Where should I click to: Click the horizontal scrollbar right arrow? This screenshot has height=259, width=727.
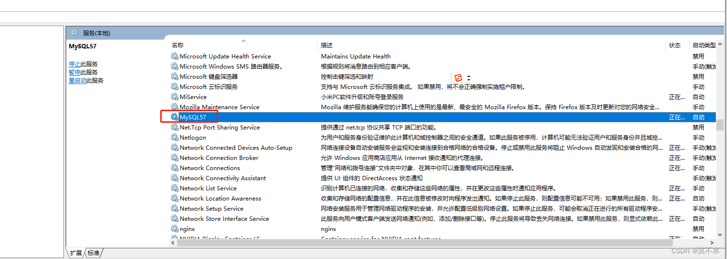712,243
